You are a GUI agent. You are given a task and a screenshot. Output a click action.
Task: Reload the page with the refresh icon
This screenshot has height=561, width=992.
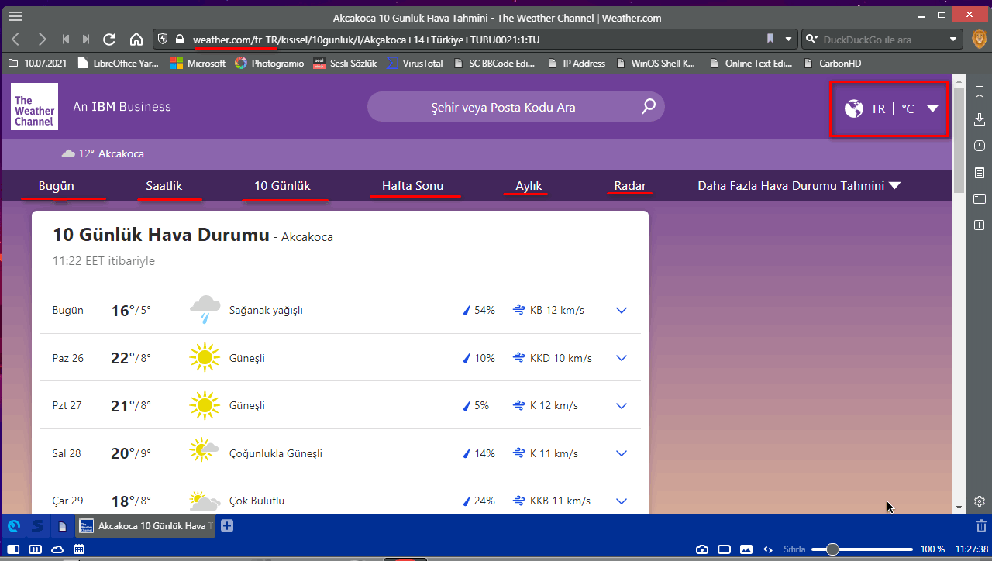tap(109, 39)
